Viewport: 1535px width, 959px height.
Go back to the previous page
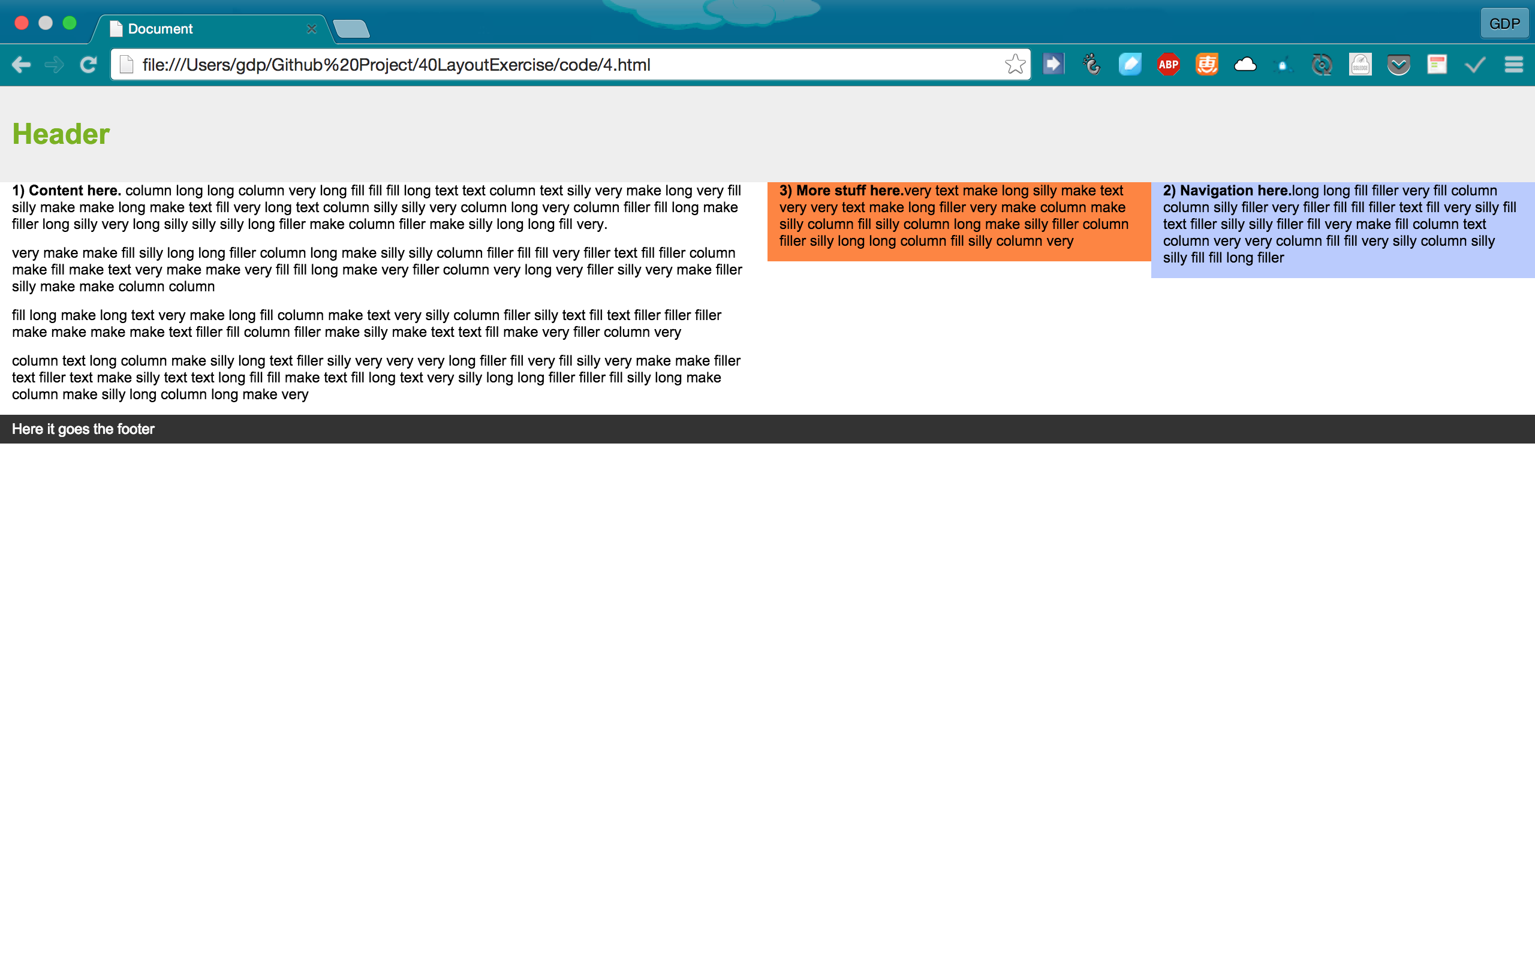pos(21,65)
